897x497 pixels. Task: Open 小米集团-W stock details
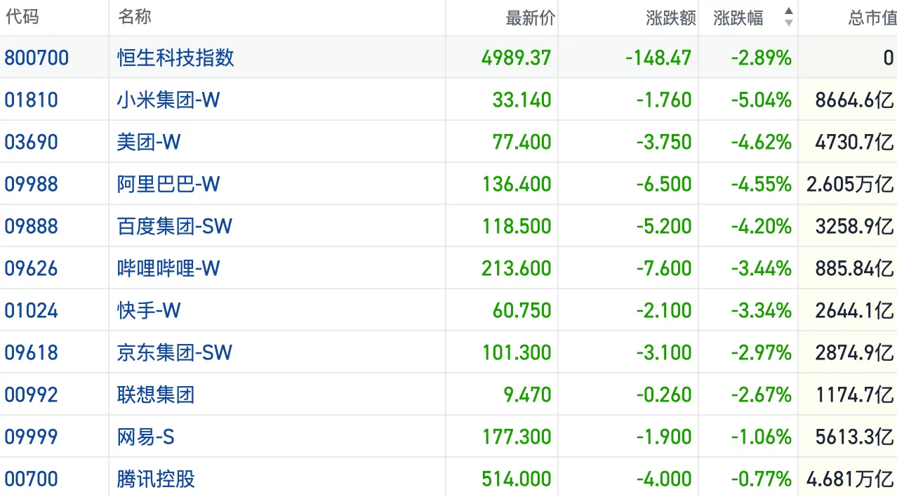click(168, 100)
